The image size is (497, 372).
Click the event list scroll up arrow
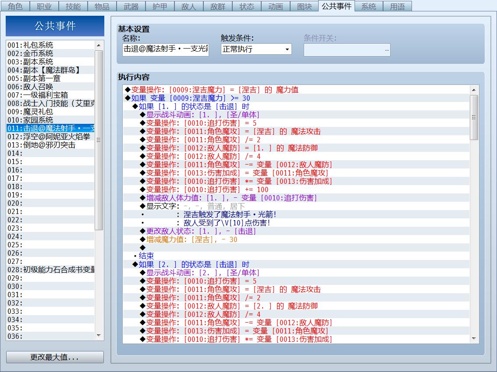coord(99,45)
